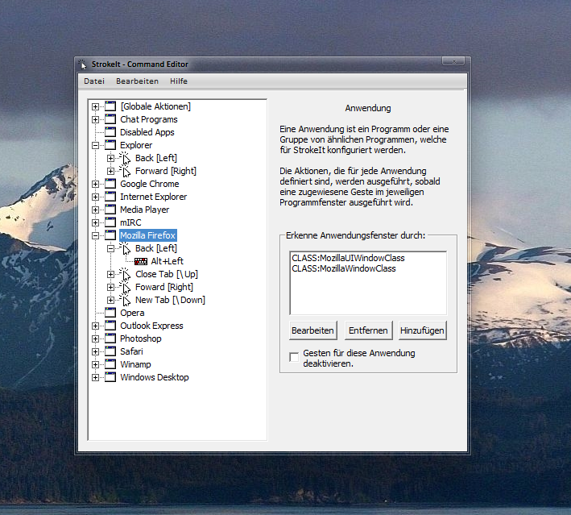This screenshot has width=571, height=515.
Task: Expand the Photoshop tree node
Action: pyautogui.click(x=95, y=339)
